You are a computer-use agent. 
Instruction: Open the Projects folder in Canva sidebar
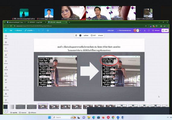pyautogui.click(x=6, y=75)
